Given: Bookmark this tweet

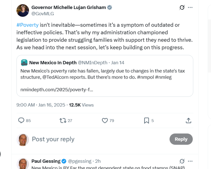Looking at the screenshot, I should pyautogui.click(x=146, y=121).
